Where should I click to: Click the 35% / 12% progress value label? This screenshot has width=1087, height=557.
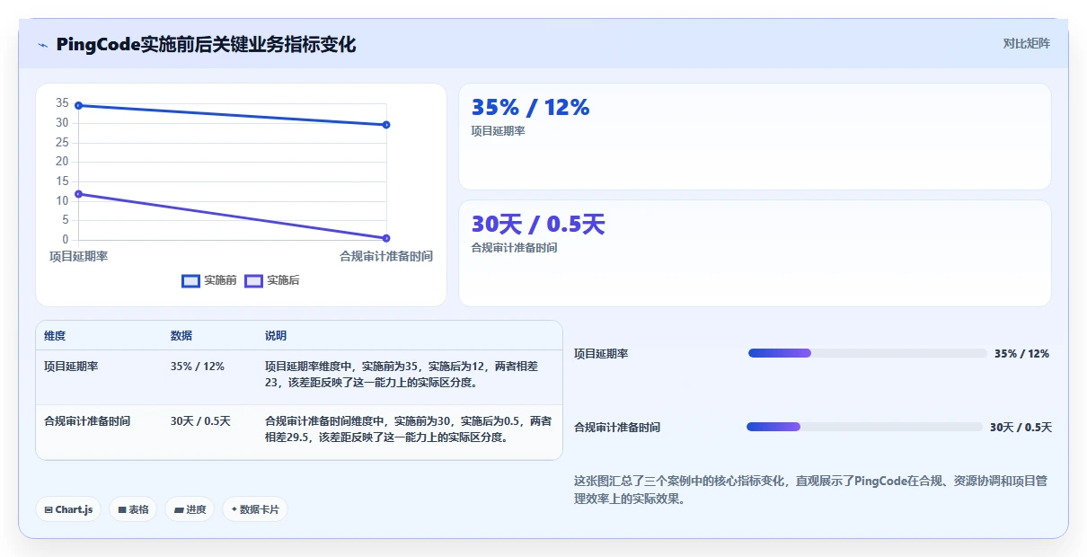tap(1021, 354)
